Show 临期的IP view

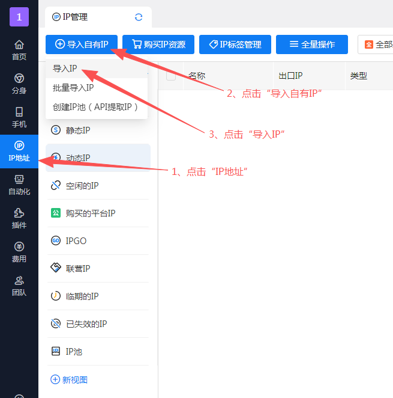coord(98,296)
